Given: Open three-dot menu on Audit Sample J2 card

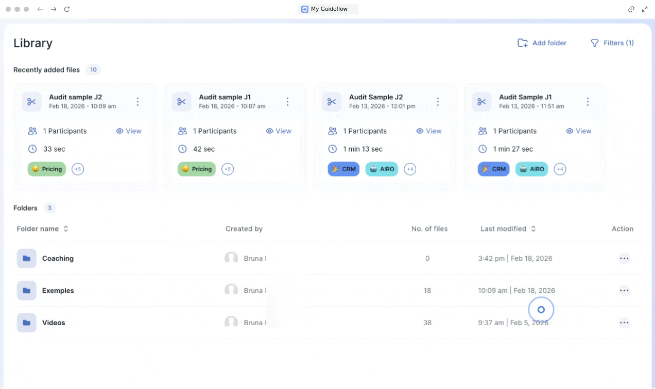Looking at the screenshot, I should click(438, 102).
